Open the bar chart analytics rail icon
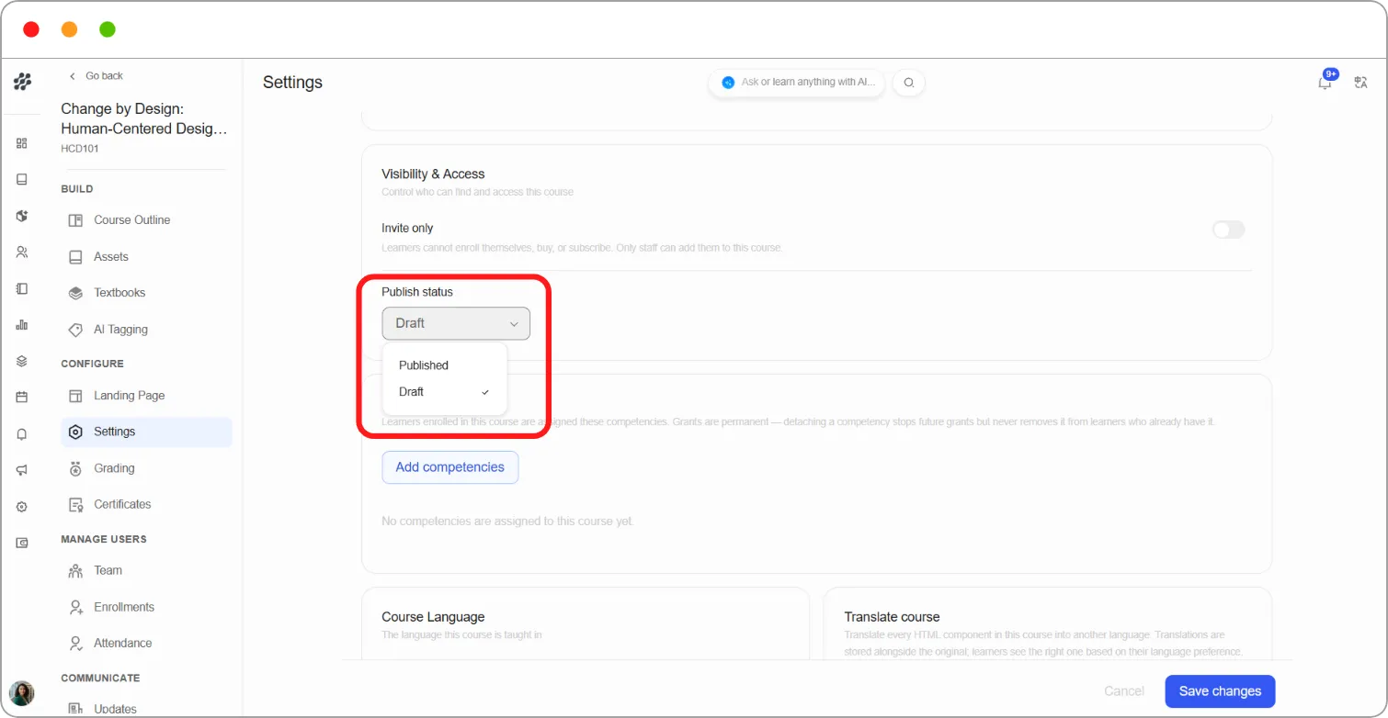This screenshot has height=718, width=1388. point(22,325)
